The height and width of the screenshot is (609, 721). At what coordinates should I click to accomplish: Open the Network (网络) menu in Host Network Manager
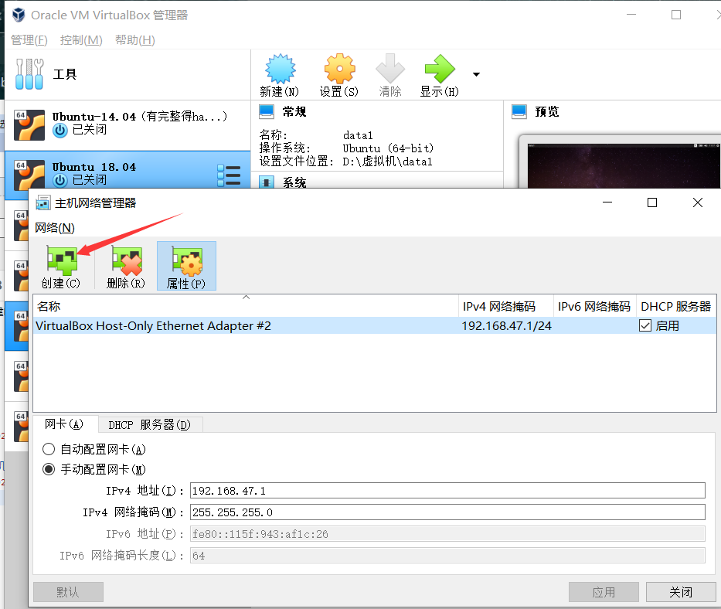(55, 228)
